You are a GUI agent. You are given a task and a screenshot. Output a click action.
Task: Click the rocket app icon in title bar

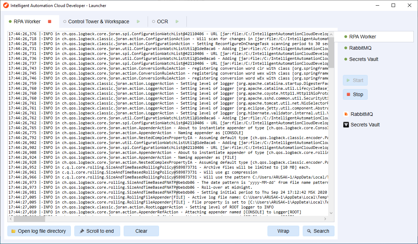tap(6, 5)
